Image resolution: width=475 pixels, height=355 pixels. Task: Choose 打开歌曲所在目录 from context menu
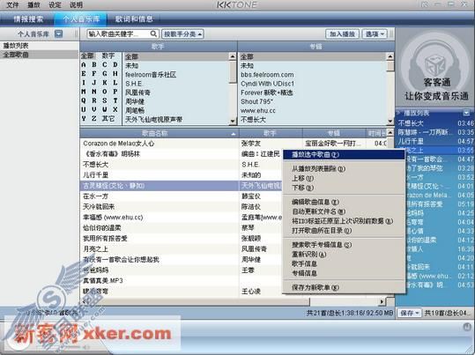[x=344, y=231]
